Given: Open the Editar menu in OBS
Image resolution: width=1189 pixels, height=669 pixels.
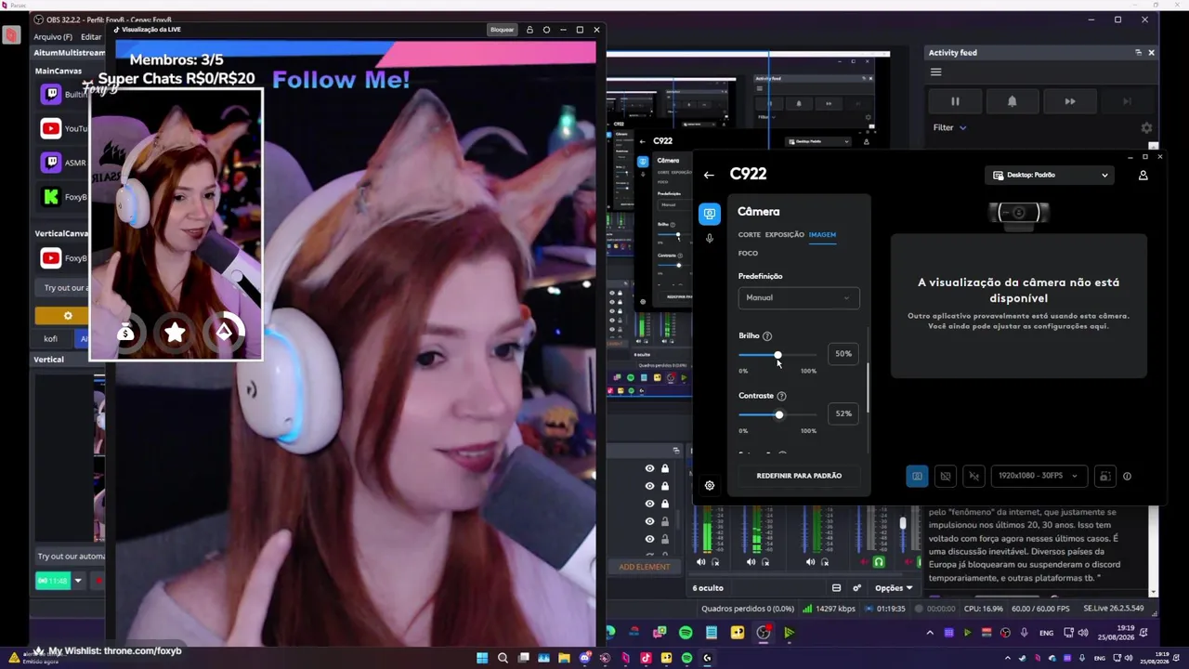Looking at the screenshot, I should 91,37.
